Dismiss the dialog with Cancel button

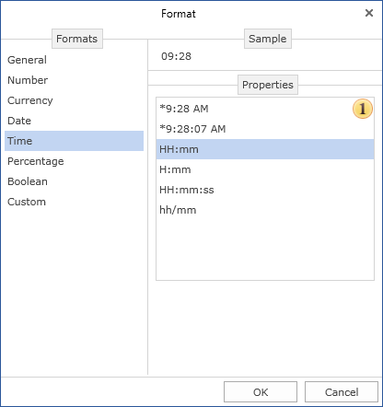click(342, 392)
